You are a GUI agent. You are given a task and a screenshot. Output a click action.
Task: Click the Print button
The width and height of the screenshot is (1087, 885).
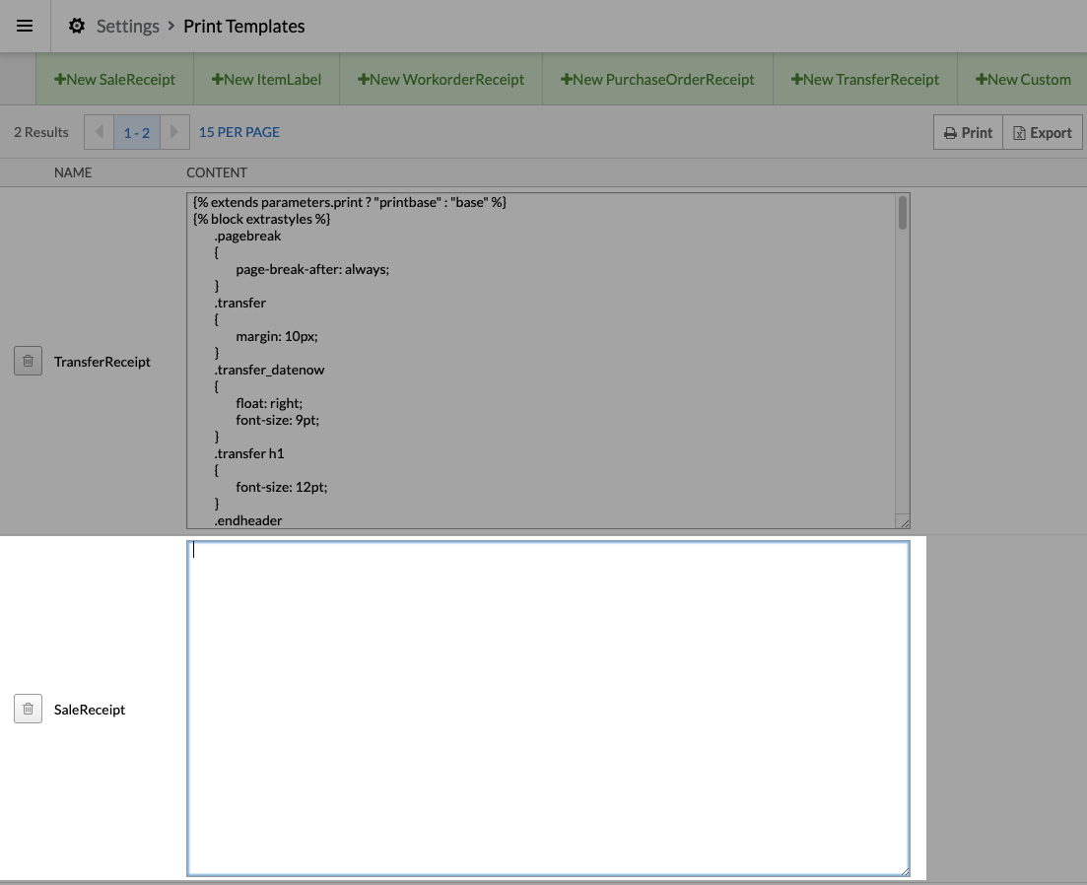pyautogui.click(x=968, y=132)
